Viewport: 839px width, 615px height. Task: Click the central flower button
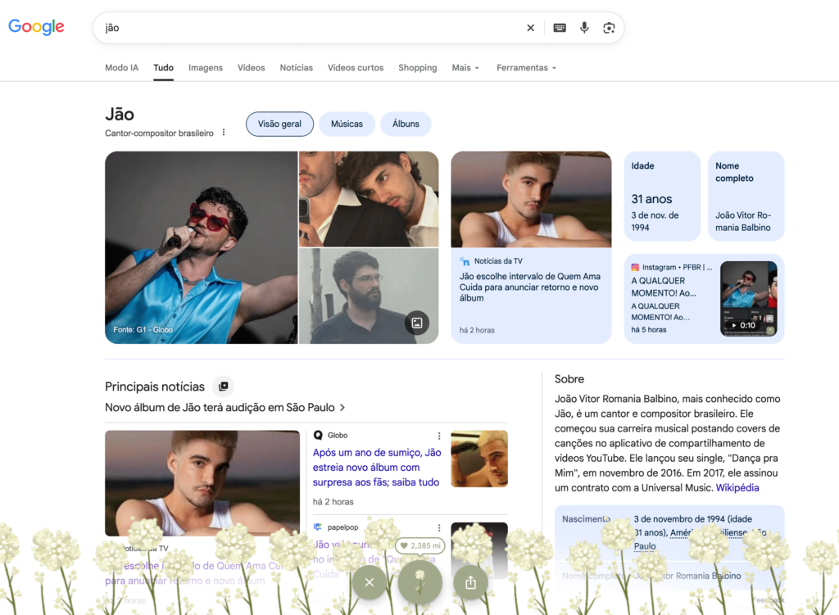(420, 582)
